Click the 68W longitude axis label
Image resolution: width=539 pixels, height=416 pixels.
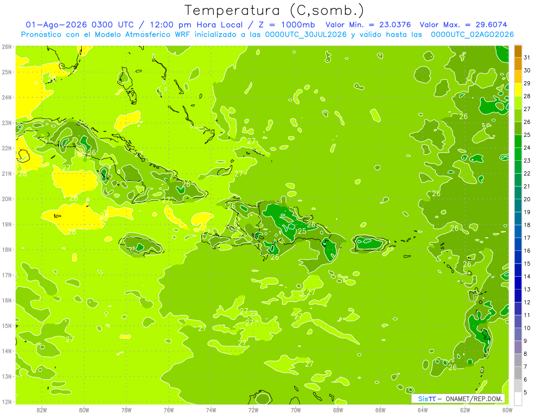coord(338,410)
